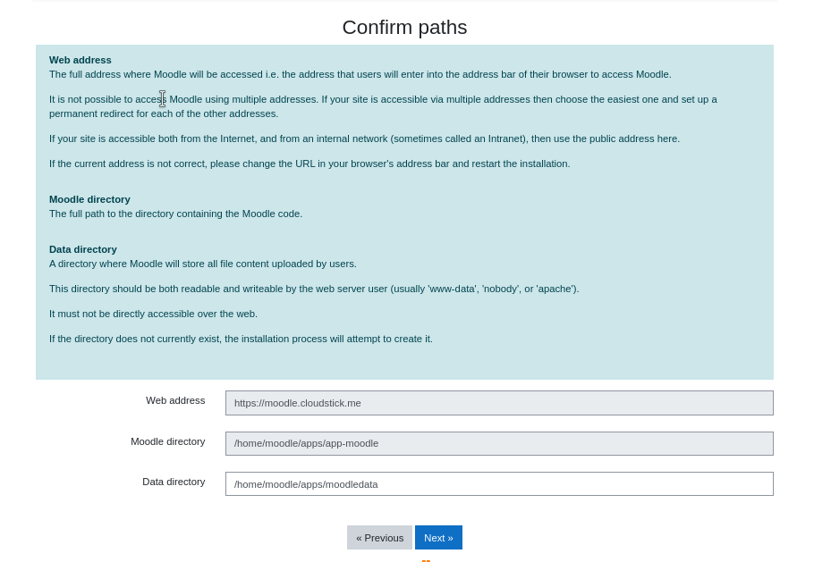Click the paragraph mentioning Intranet public address
This screenshot has width=814, height=562.
point(364,138)
